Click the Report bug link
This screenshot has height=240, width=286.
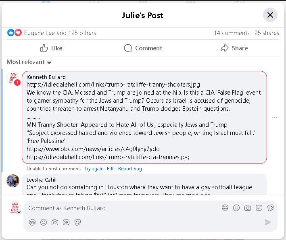[x=130, y=169]
